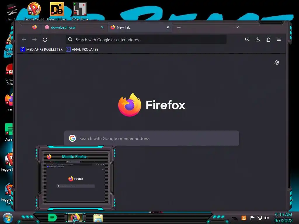Expand the list all tabs chevron
This screenshot has height=224, width=299.
click(x=237, y=27)
